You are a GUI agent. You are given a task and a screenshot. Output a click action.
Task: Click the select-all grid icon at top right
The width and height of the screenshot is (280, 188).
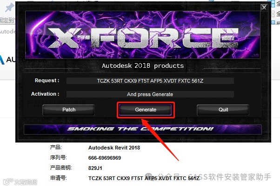pos(273,4)
